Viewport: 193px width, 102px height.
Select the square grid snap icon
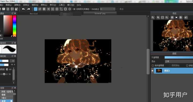(44, 9)
